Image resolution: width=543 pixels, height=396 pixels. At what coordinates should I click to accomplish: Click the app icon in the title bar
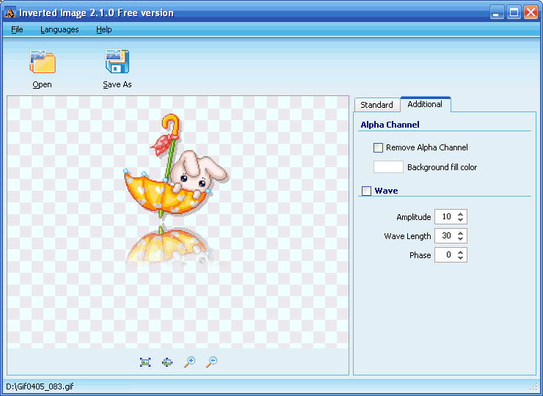pos(10,12)
